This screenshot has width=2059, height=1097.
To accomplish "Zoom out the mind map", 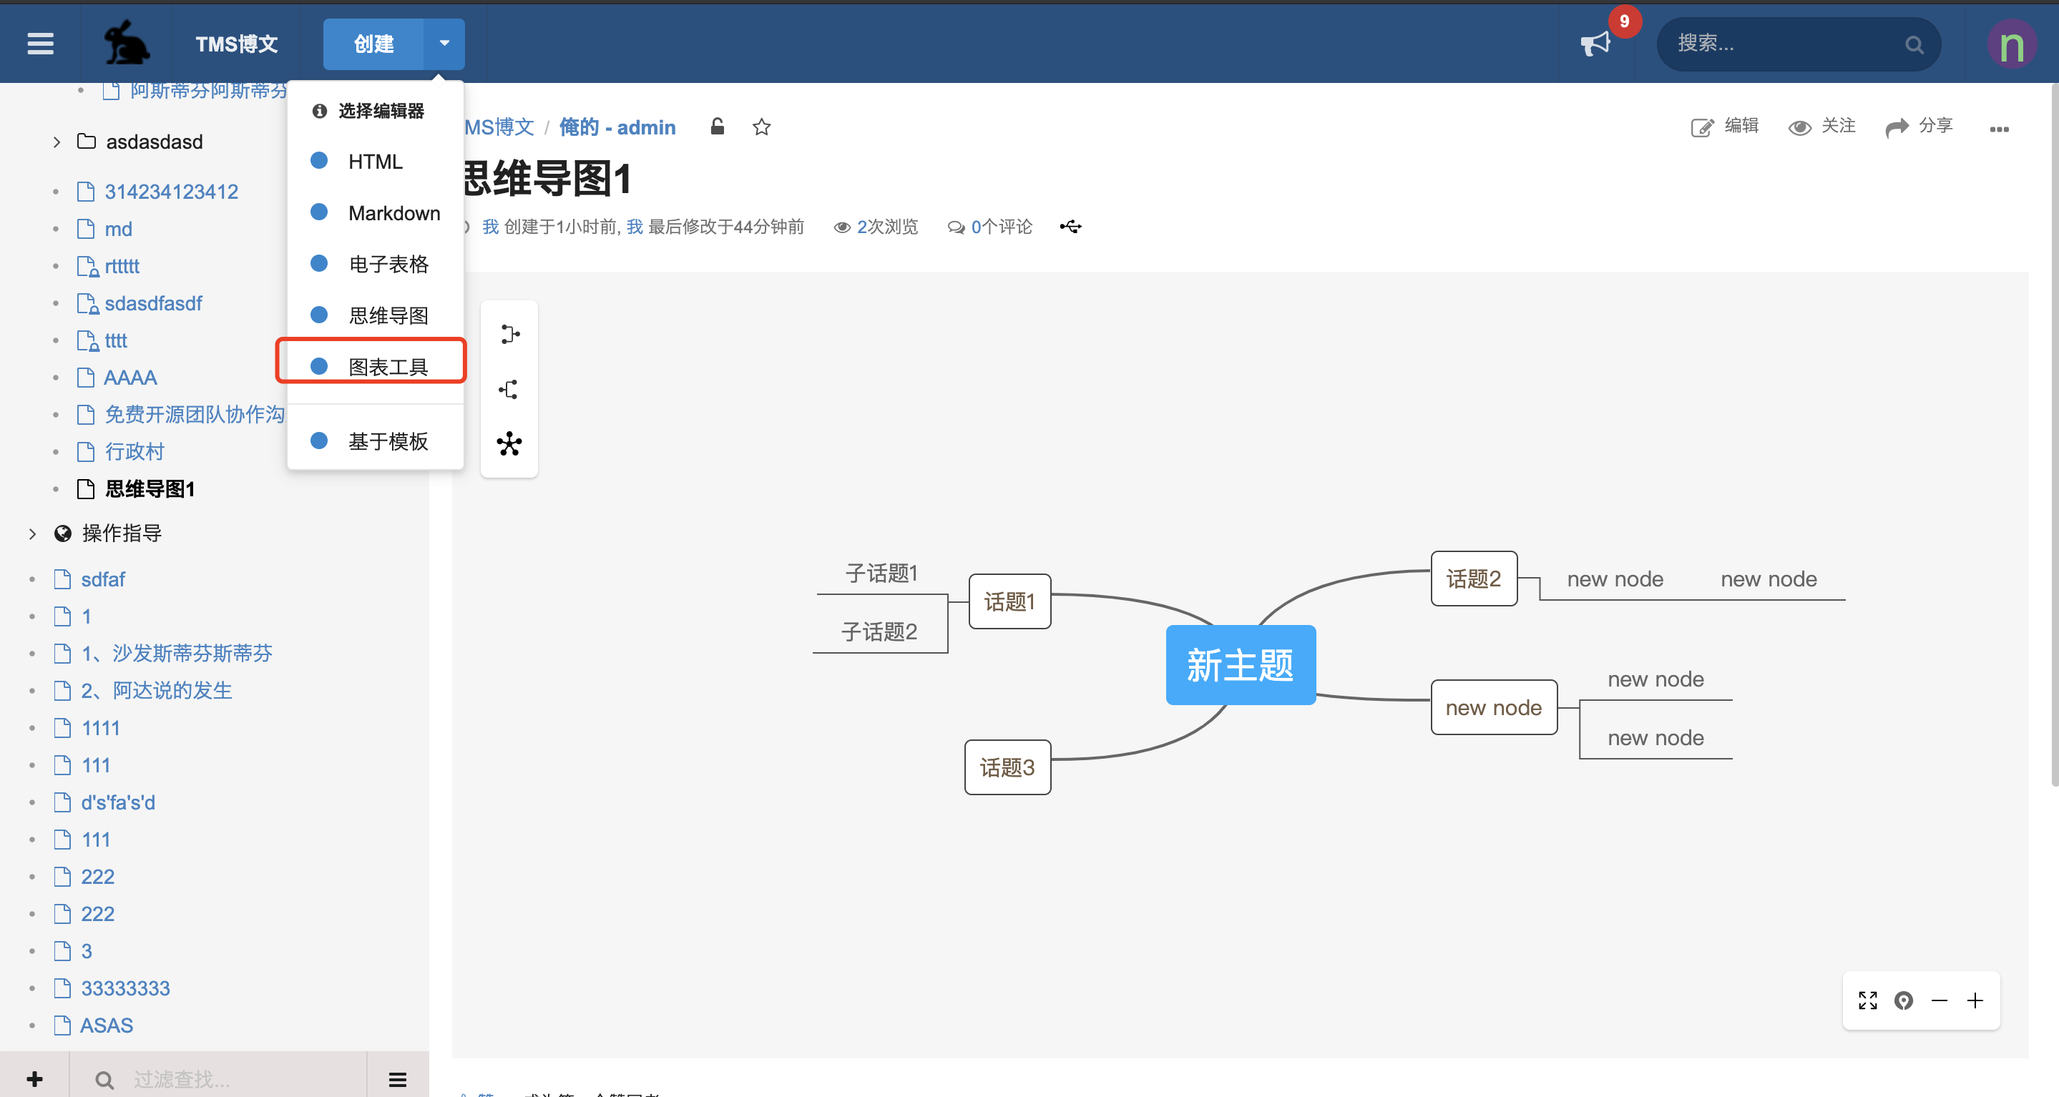I will (x=1939, y=1000).
